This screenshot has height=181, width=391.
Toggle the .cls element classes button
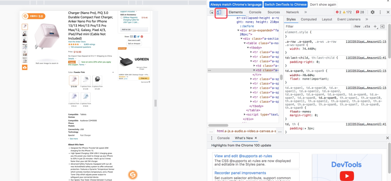[x=366, y=26]
